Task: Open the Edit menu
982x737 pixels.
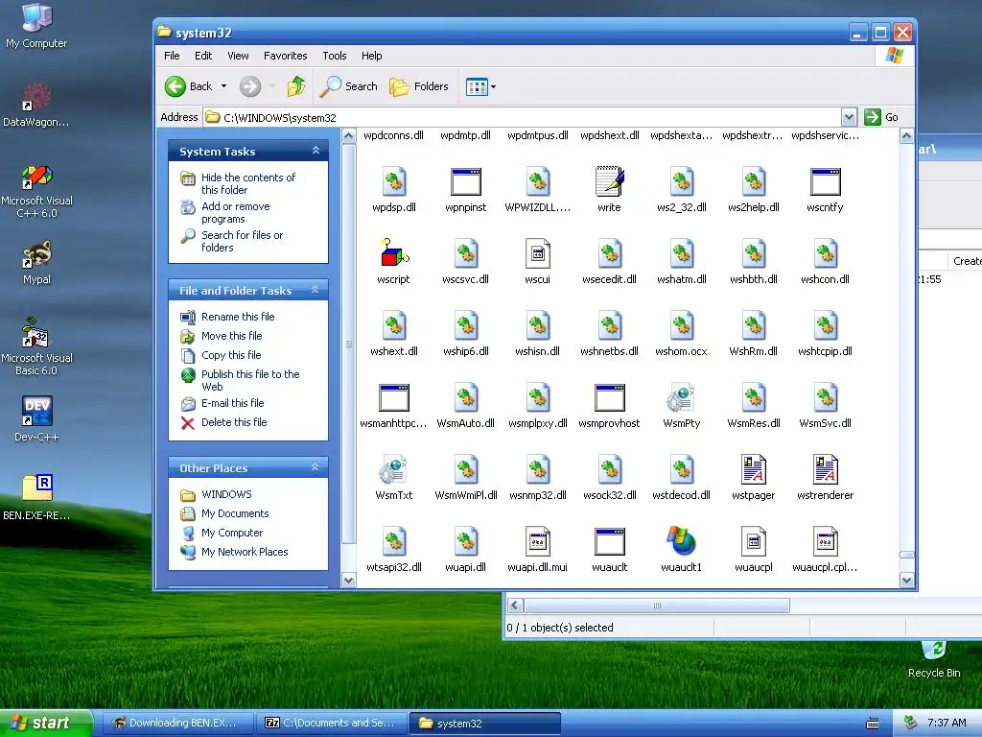Action: click(203, 56)
